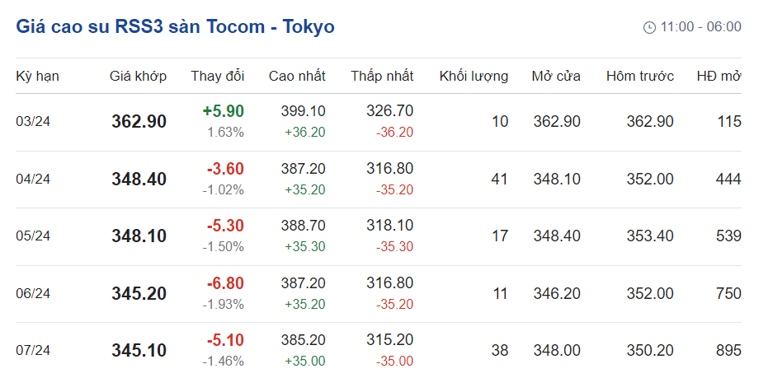Image resolution: width=773 pixels, height=378 pixels.
Task: Select the Giá khớp column header
Action: click(x=138, y=76)
